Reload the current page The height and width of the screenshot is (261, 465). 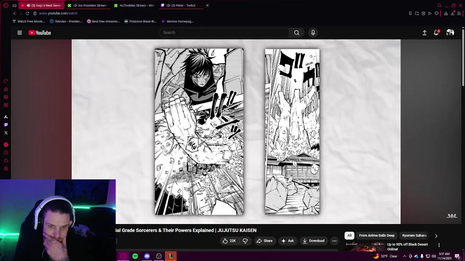pyautogui.click(x=27, y=13)
